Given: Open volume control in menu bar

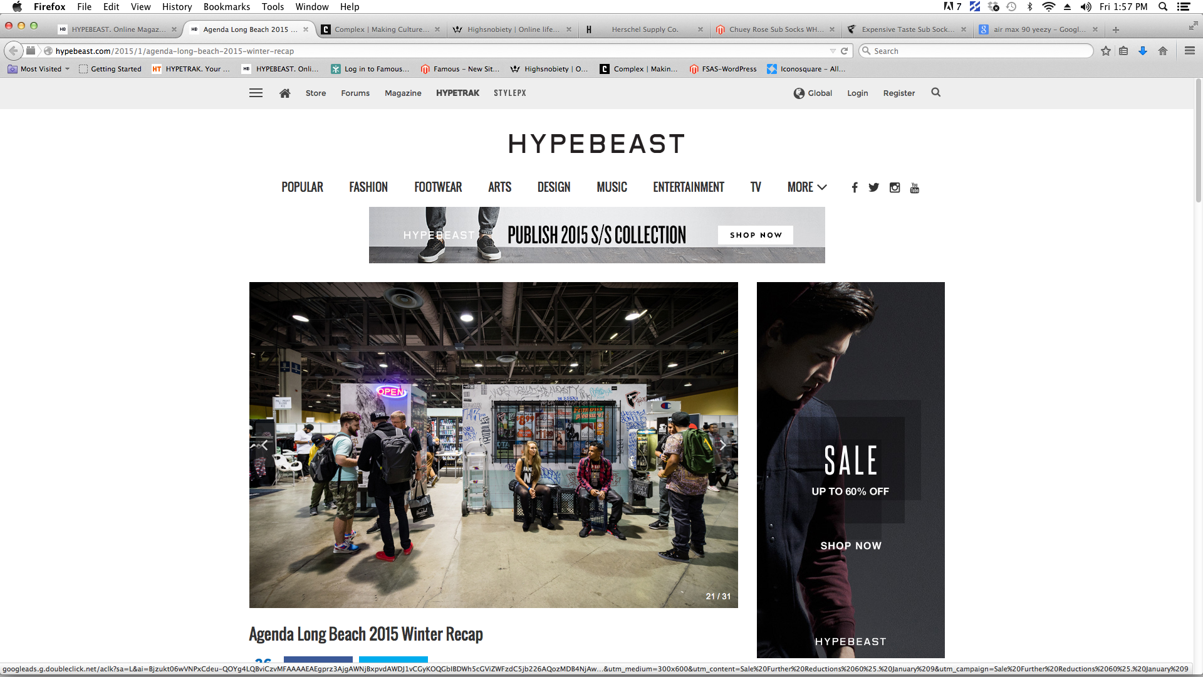Looking at the screenshot, I should [x=1086, y=6].
